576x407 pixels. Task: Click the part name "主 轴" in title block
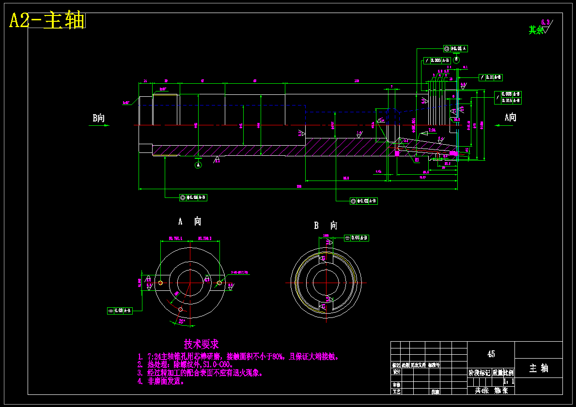click(x=539, y=368)
